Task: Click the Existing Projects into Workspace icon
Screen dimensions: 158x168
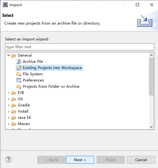Action: click(19, 68)
